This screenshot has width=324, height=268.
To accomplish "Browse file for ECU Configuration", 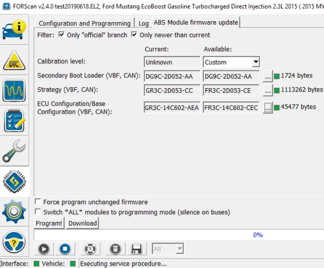I will [268, 107].
